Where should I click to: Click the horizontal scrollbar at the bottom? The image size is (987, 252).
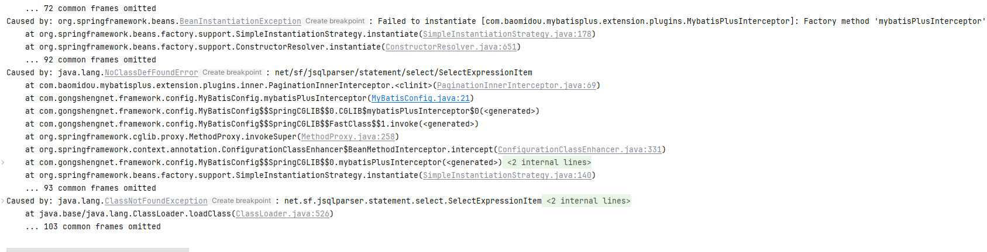97,250
